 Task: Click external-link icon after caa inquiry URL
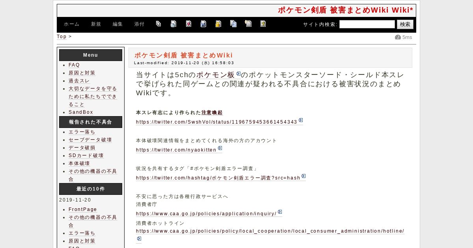coord(280,212)
